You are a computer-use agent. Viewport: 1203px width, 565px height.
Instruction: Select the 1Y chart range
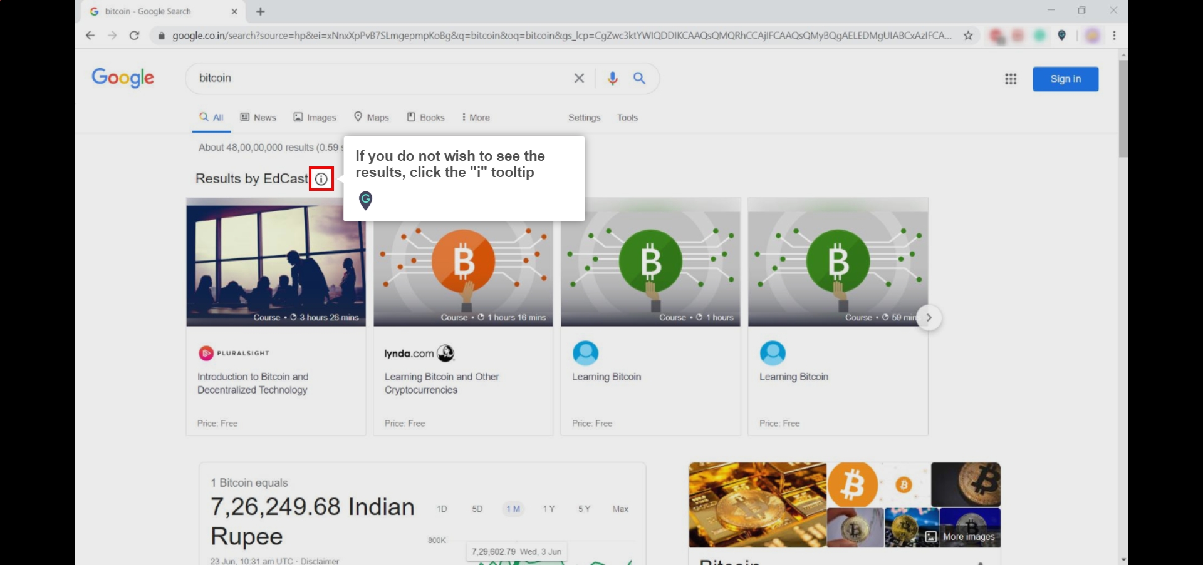pyautogui.click(x=549, y=509)
